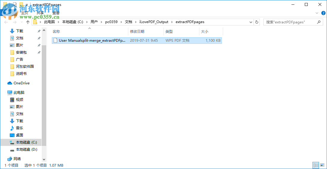Collapse the ribbon chevron near help
327x169 pixels.
317,13
